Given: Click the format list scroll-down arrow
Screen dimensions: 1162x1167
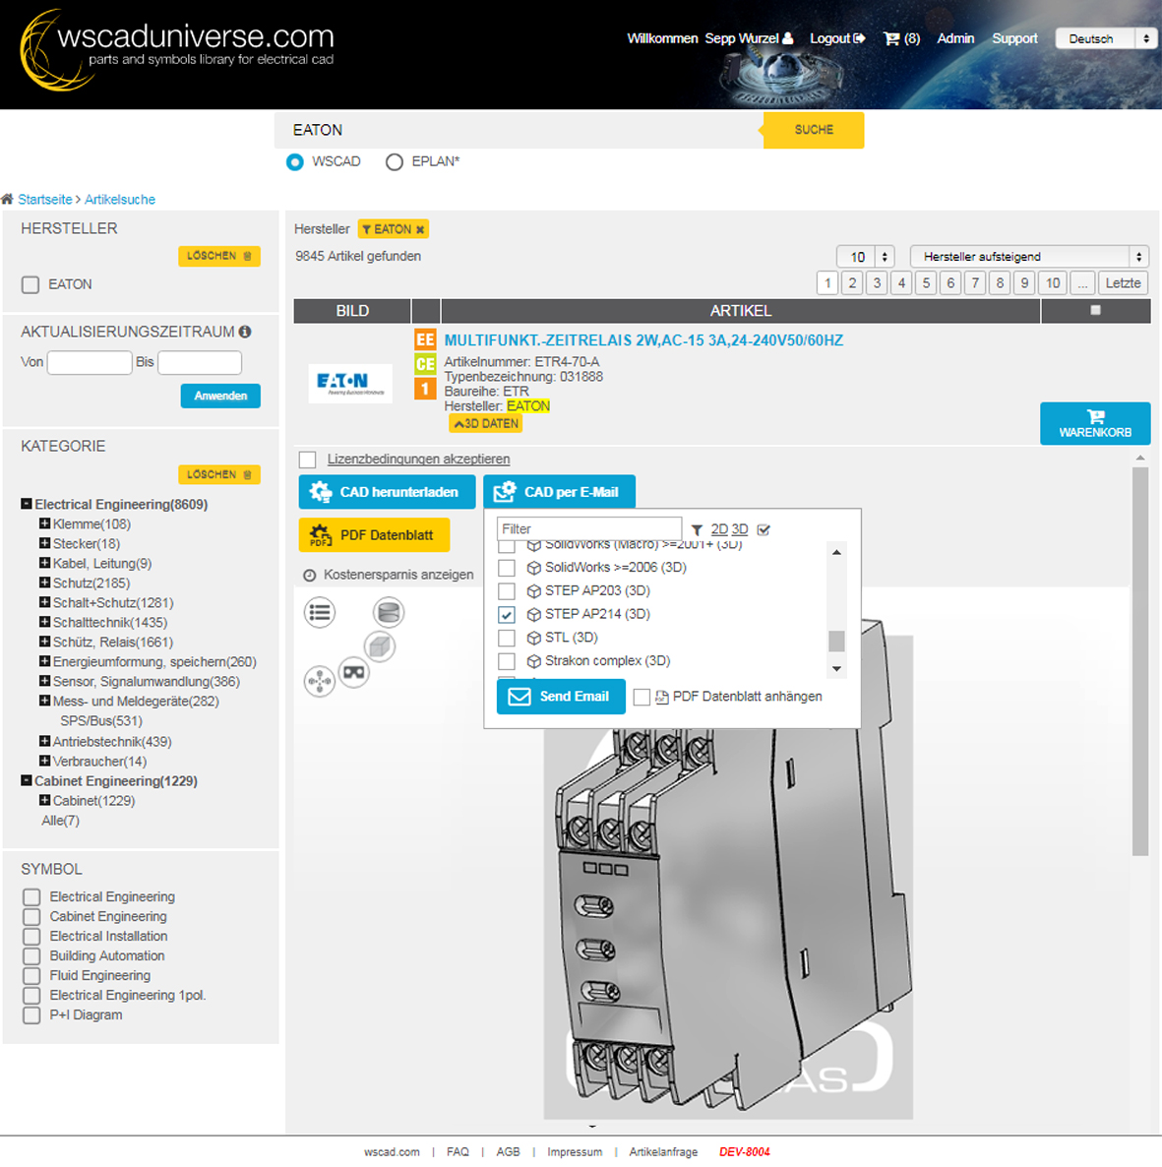Looking at the screenshot, I should (836, 669).
